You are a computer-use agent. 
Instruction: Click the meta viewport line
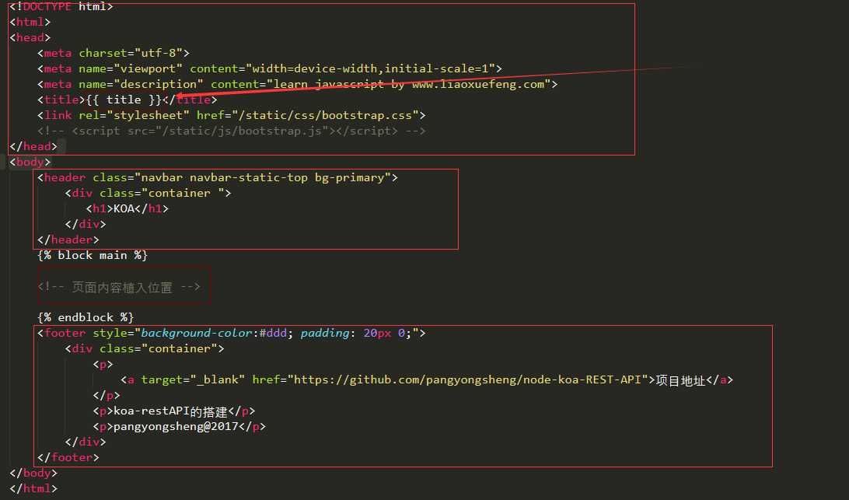[270, 68]
